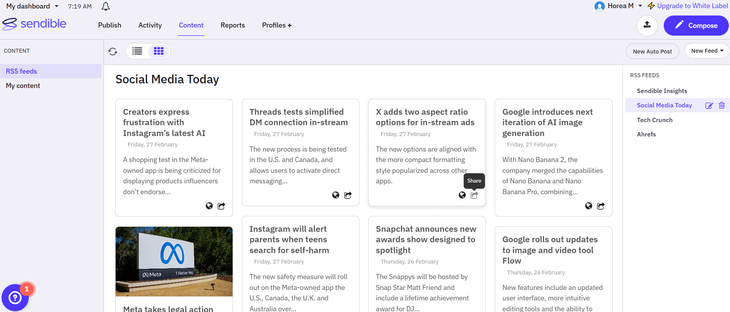Image resolution: width=730 pixels, height=312 pixels.
Task: Open the Creators express frustration article in browser
Action: click(209, 206)
